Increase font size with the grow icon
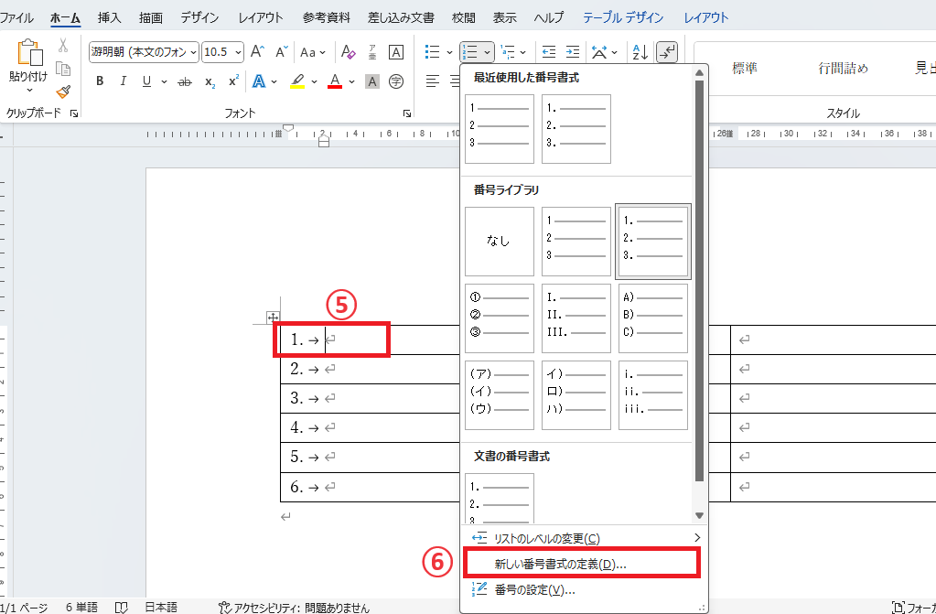Viewport: 936px width, 614px height. click(x=257, y=52)
